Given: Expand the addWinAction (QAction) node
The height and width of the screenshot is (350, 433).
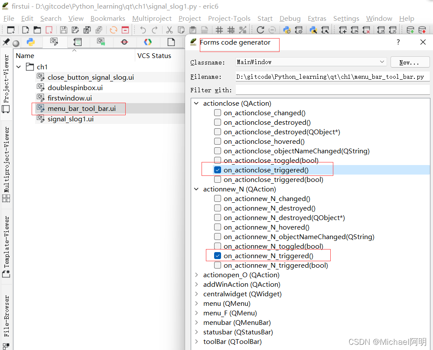Looking at the screenshot, I should pyautogui.click(x=196, y=284).
